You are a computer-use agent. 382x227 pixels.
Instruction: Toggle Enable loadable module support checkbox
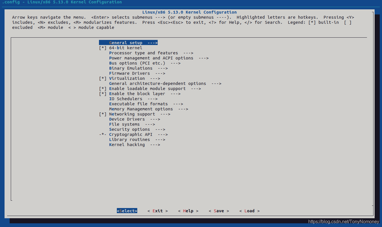(103, 89)
